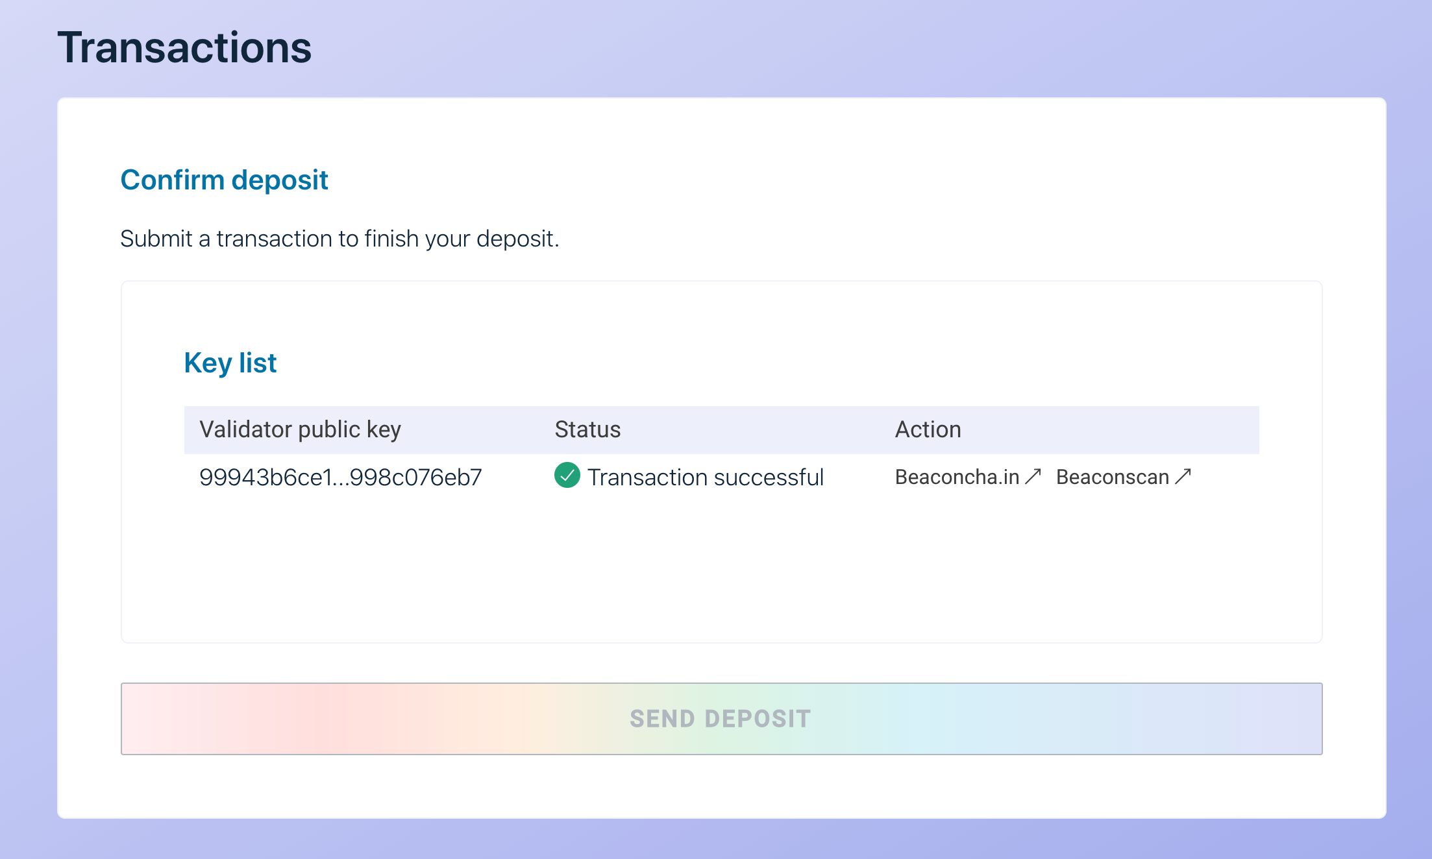Click the arrow icon beside Beaconscan
Image resolution: width=1432 pixels, height=859 pixels.
click(1183, 477)
